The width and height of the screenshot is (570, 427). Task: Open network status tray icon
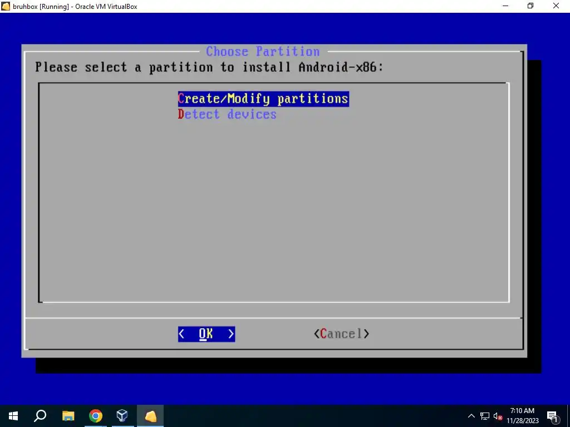(x=485, y=416)
